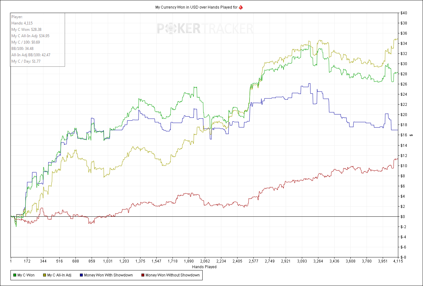Click the chart title 'My Currency Won in USD over Hands Played for'
This screenshot has width=423, height=286.
click(x=196, y=7)
